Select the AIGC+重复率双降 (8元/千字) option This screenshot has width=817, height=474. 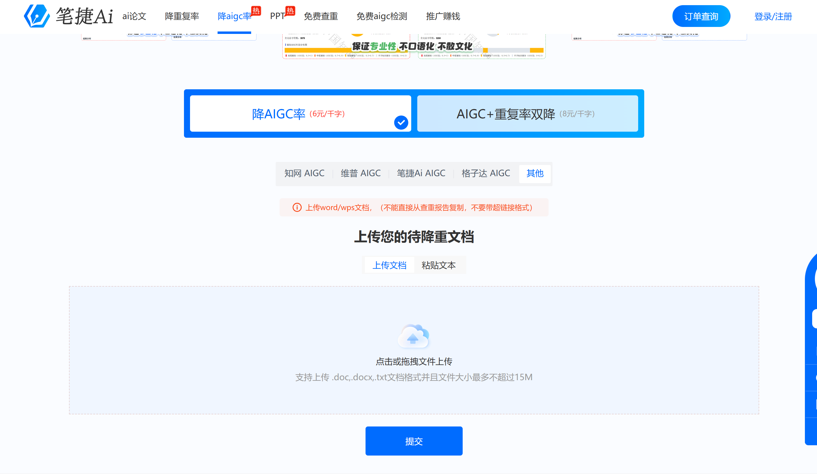pos(527,114)
